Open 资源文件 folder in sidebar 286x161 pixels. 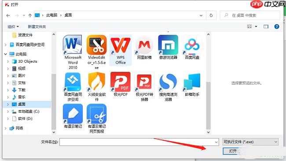click(25, 35)
